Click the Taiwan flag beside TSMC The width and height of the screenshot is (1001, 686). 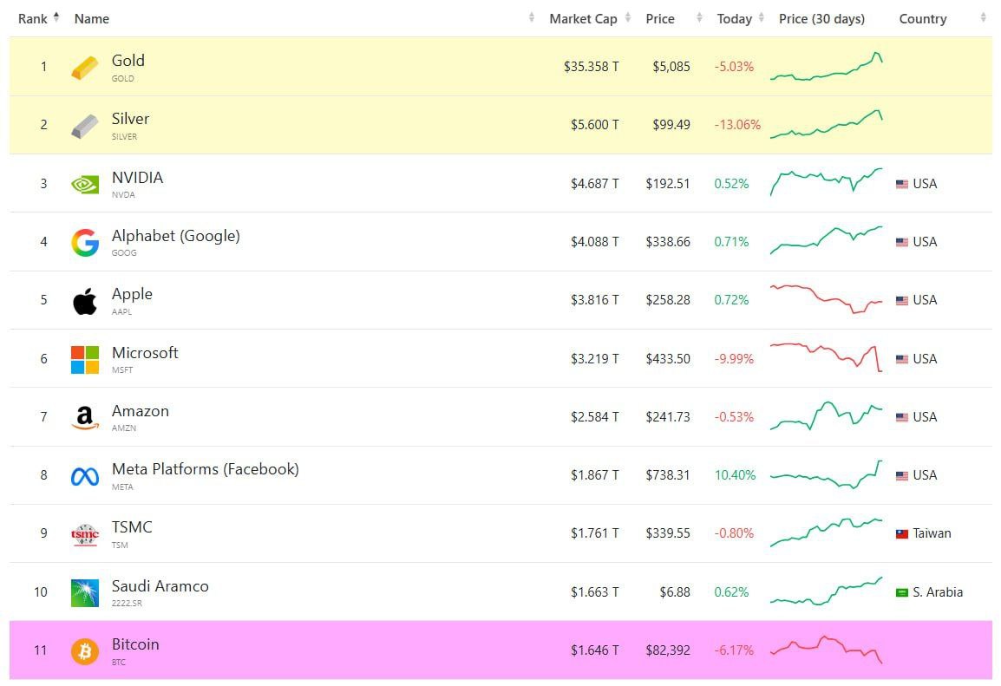tap(902, 533)
